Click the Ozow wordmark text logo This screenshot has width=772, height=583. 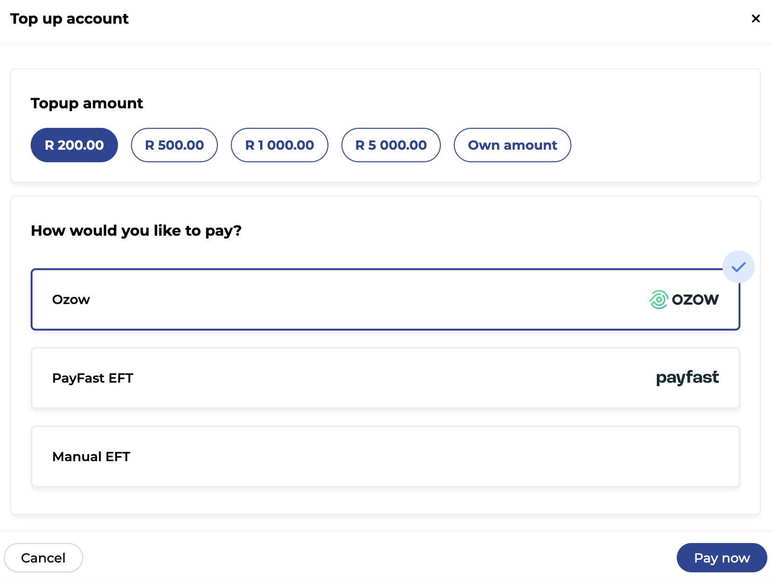[x=695, y=300]
